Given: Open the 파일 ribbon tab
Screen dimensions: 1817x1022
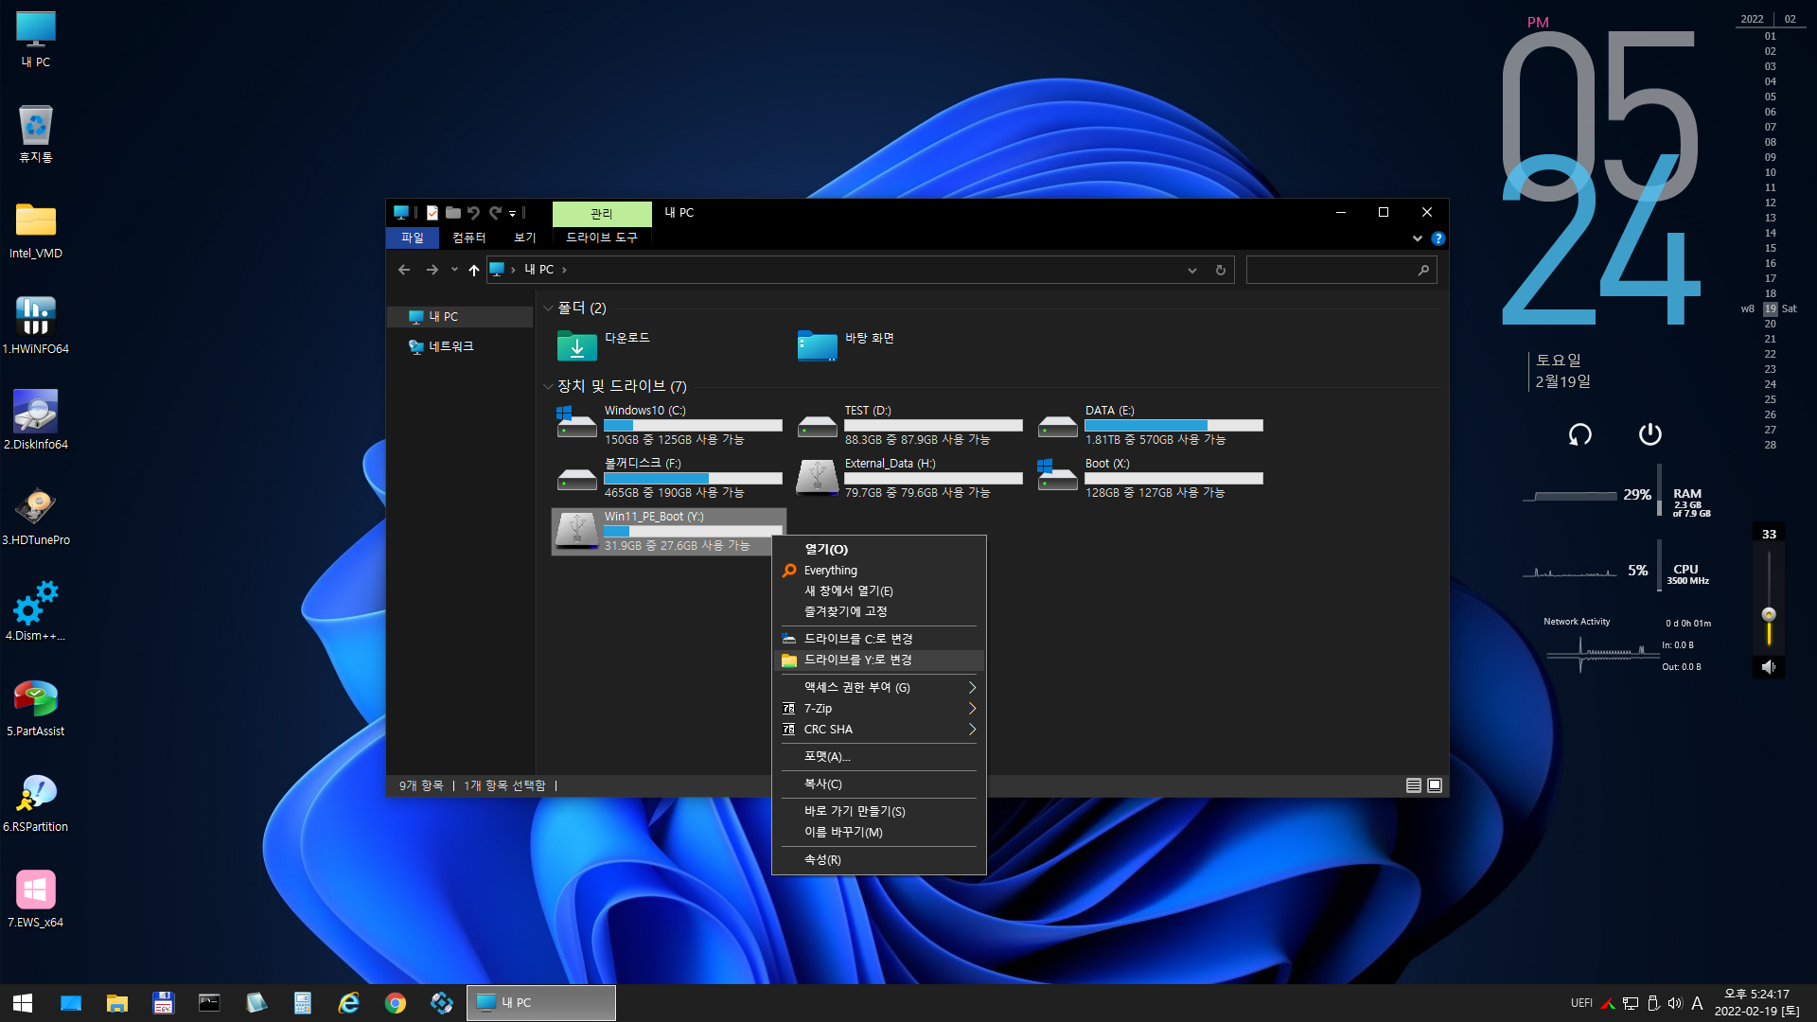Looking at the screenshot, I should click(413, 238).
